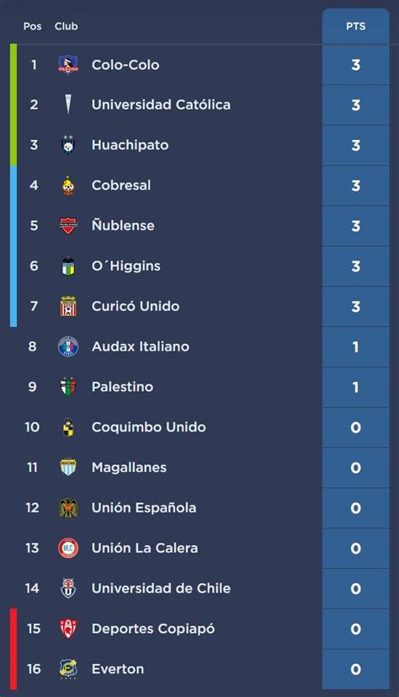Click the Universidad Católica crest icon
This screenshot has width=399, height=697.
68,105
